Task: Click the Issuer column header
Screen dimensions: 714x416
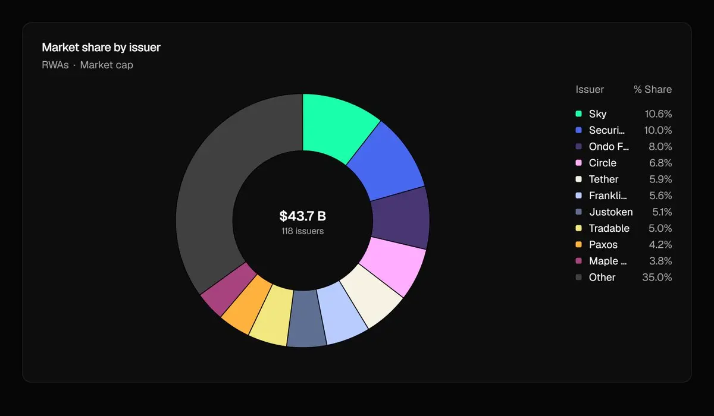Action: point(590,90)
